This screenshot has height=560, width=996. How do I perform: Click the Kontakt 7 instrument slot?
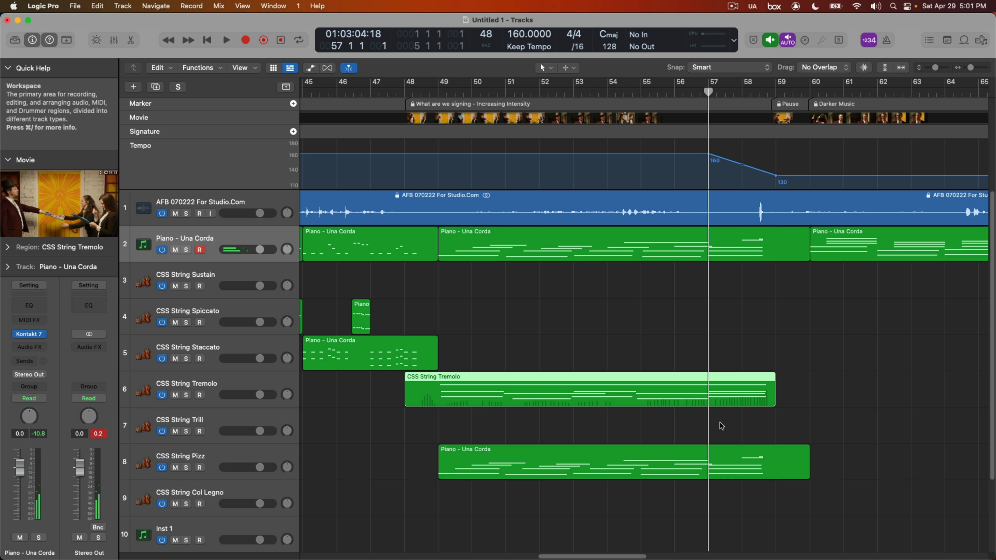tap(29, 334)
